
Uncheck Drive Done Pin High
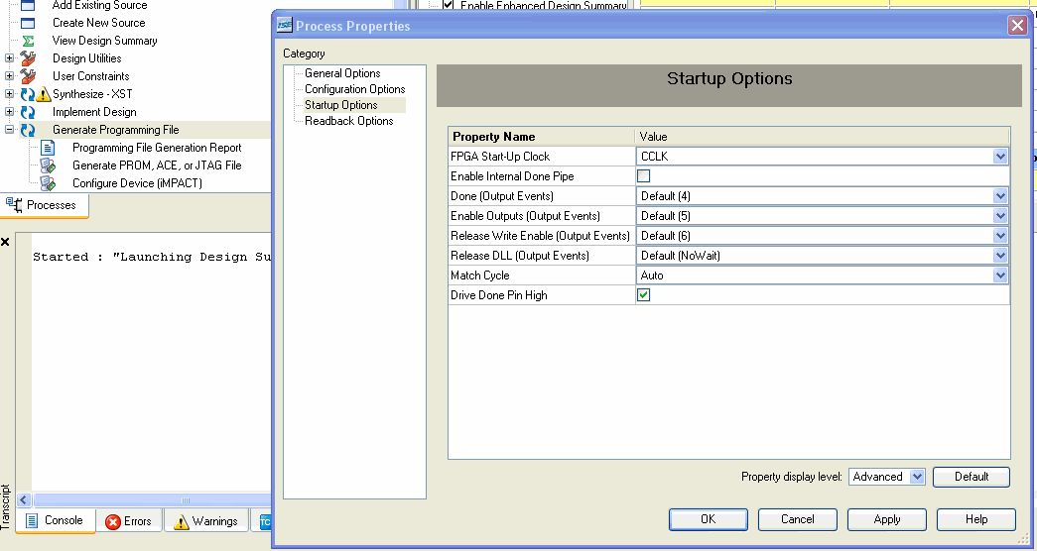(643, 295)
